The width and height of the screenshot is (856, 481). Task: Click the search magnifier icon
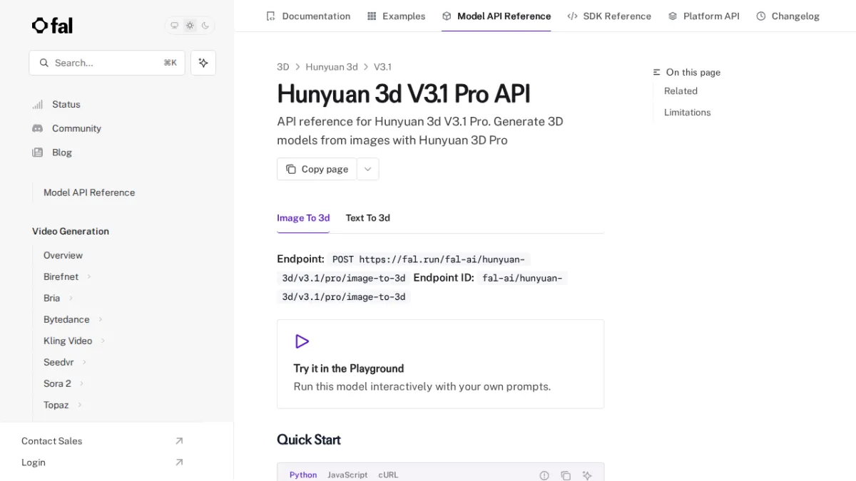click(44, 63)
